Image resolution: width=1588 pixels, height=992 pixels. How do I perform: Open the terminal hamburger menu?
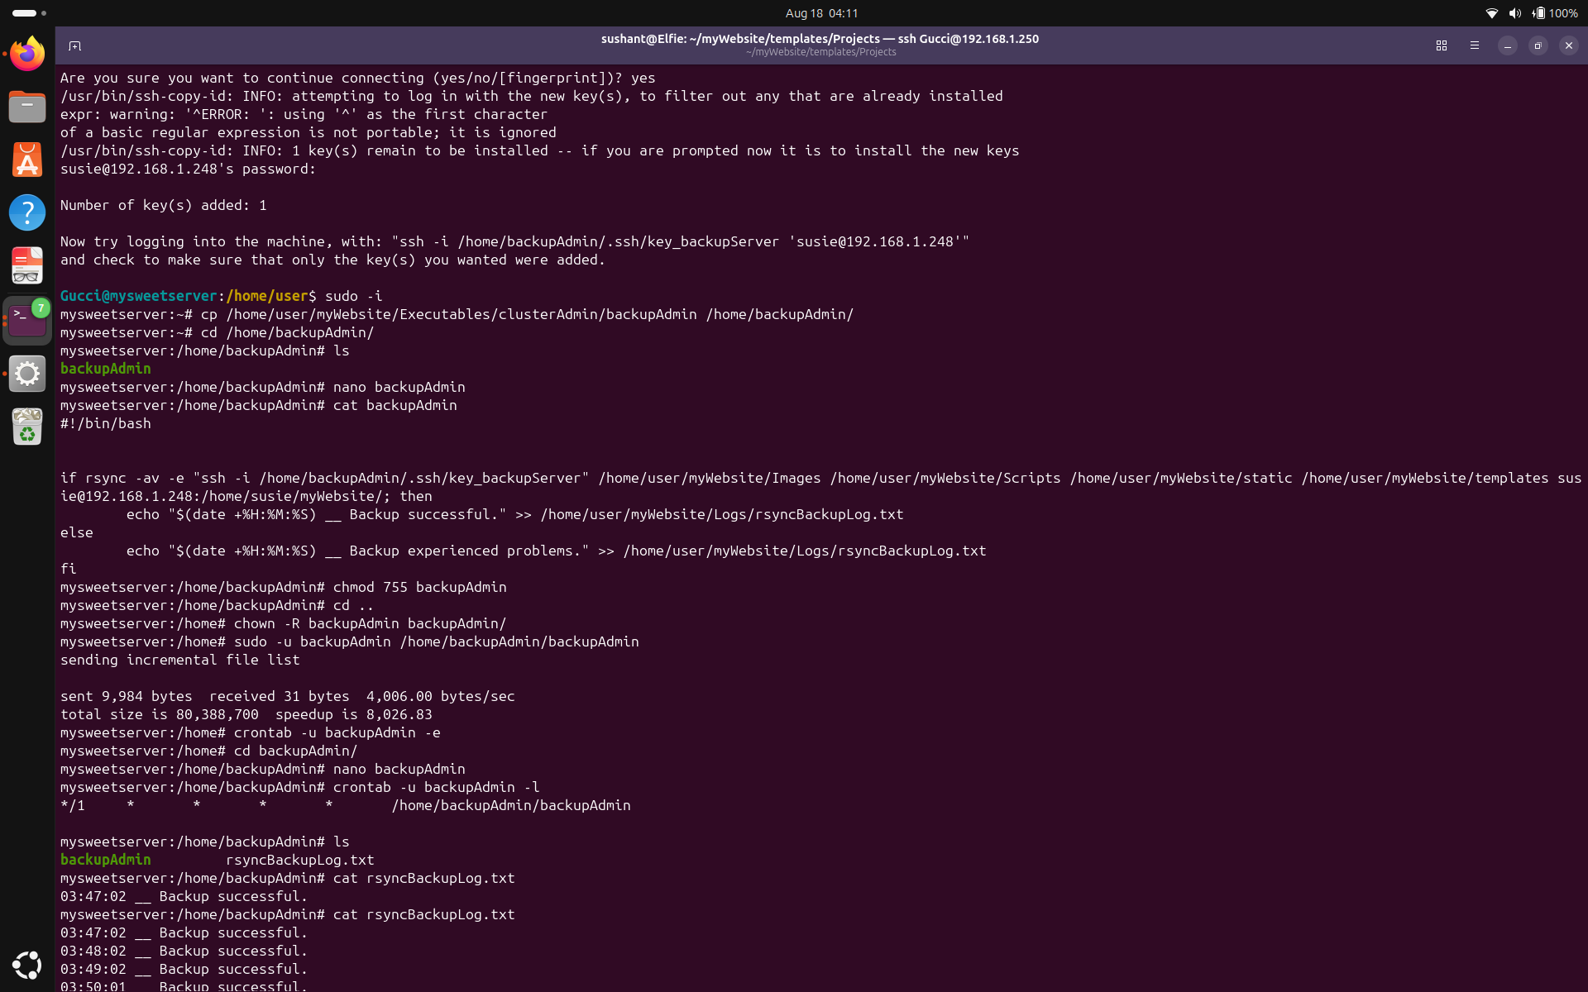pos(1475,45)
